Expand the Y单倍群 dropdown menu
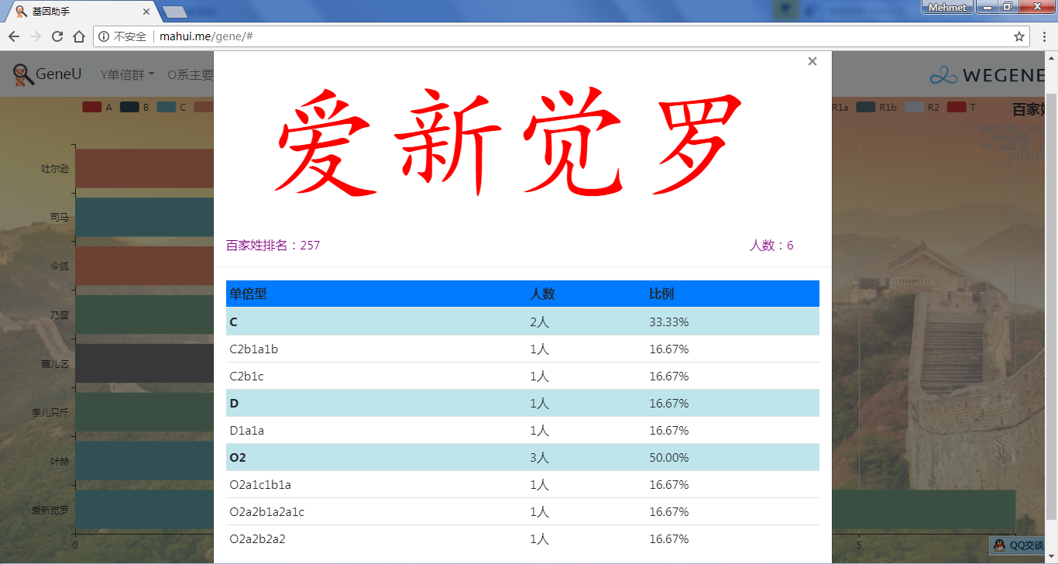Screen dimensions: 1058x564 click(127, 75)
